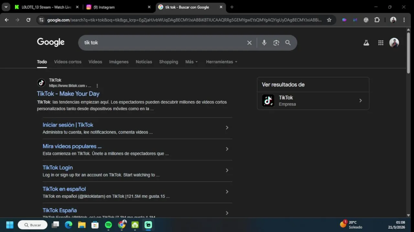Viewport: 414px width, 232px height.
Task: Open the chevron next to TikTok en español
Action: [227, 192]
